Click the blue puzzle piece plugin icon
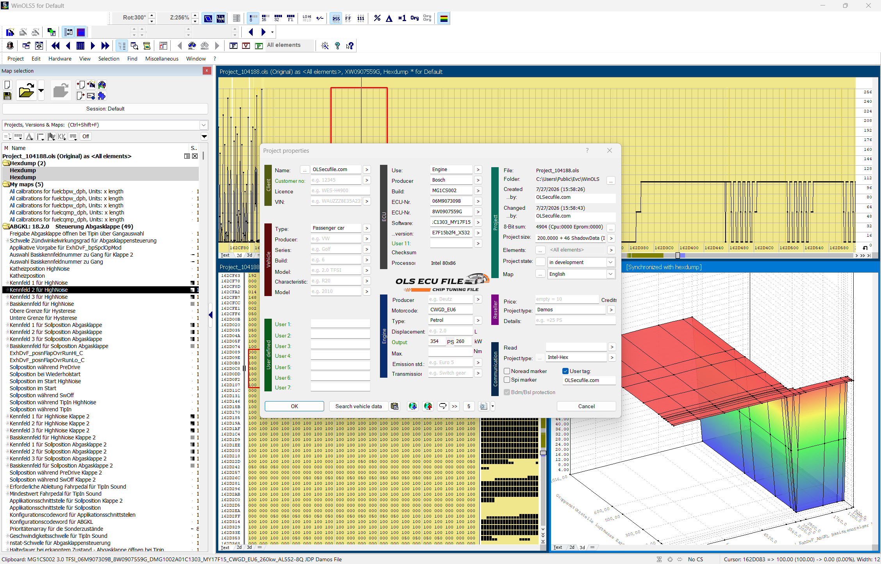The height and width of the screenshot is (564, 881). (x=102, y=96)
